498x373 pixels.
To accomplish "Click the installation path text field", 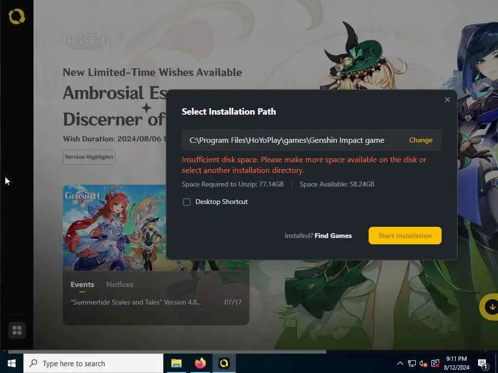I will [x=312, y=140].
